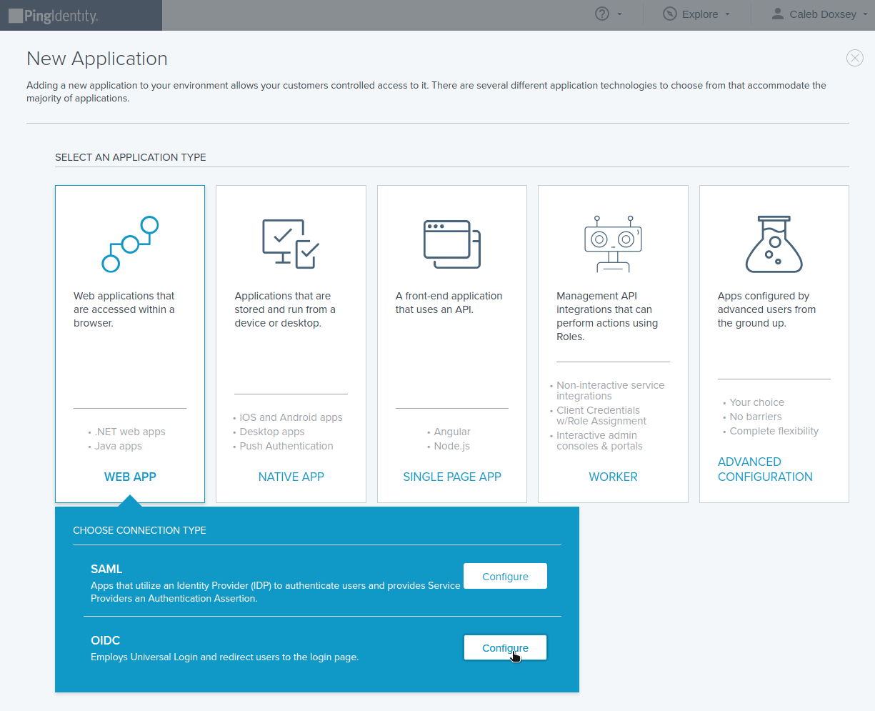Select the ADVANCED CONFIGURATION application type

pyautogui.click(x=765, y=469)
